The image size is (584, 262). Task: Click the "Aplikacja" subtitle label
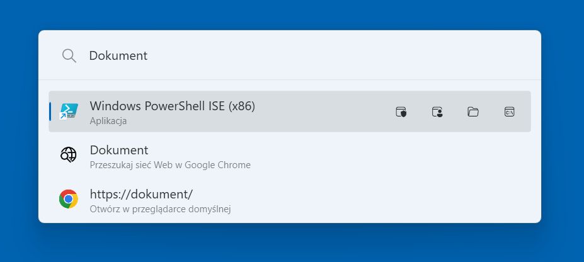[108, 121]
